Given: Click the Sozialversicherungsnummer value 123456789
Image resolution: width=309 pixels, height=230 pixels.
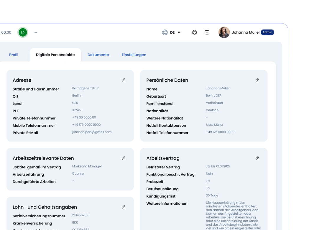Looking at the screenshot, I should pyautogui.click(x=80, y=215).
